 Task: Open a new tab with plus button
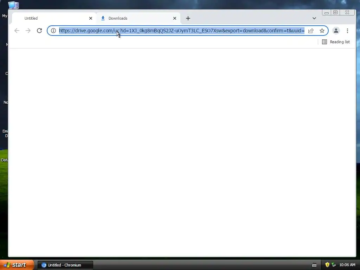point(188,18)
